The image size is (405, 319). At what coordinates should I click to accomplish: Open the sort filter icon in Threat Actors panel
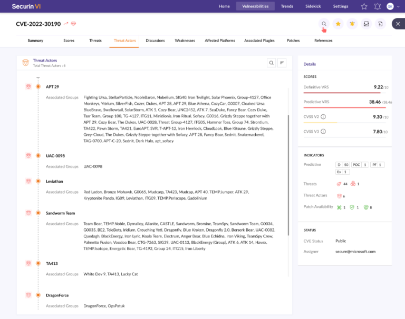pyautogui.click(x=283, y=63)
